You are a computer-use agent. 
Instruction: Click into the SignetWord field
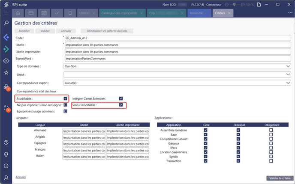click(178, 59)
